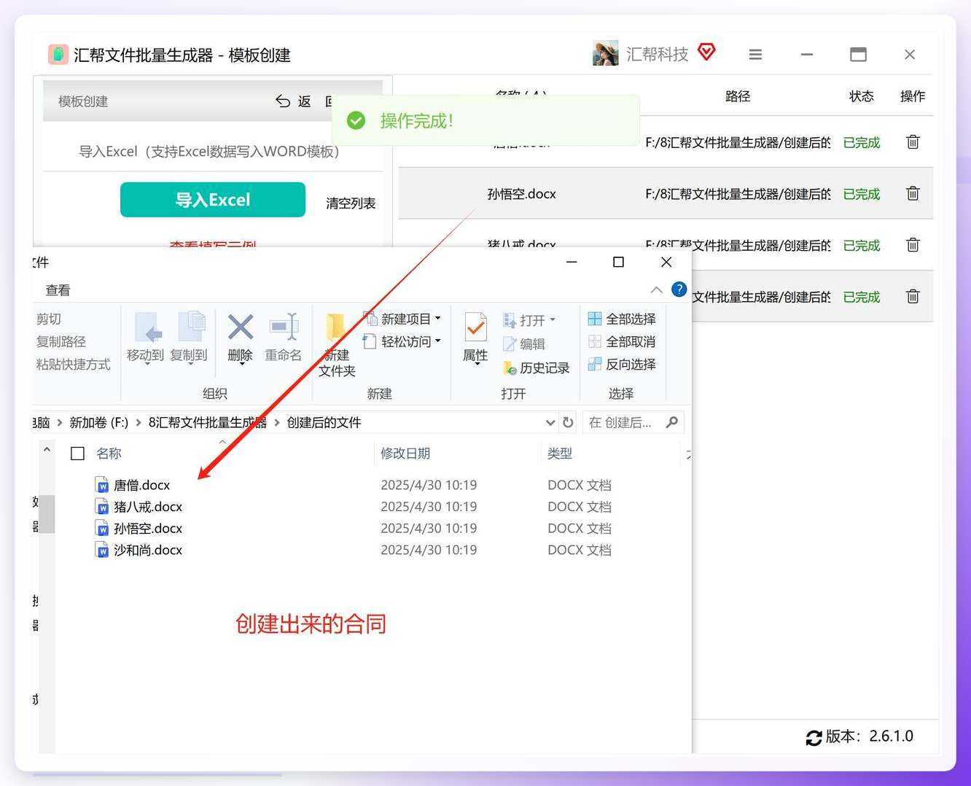Expand the address bar history dropdown
The width and height of the screenshot is (971, 786).
[x=550, y=423]
